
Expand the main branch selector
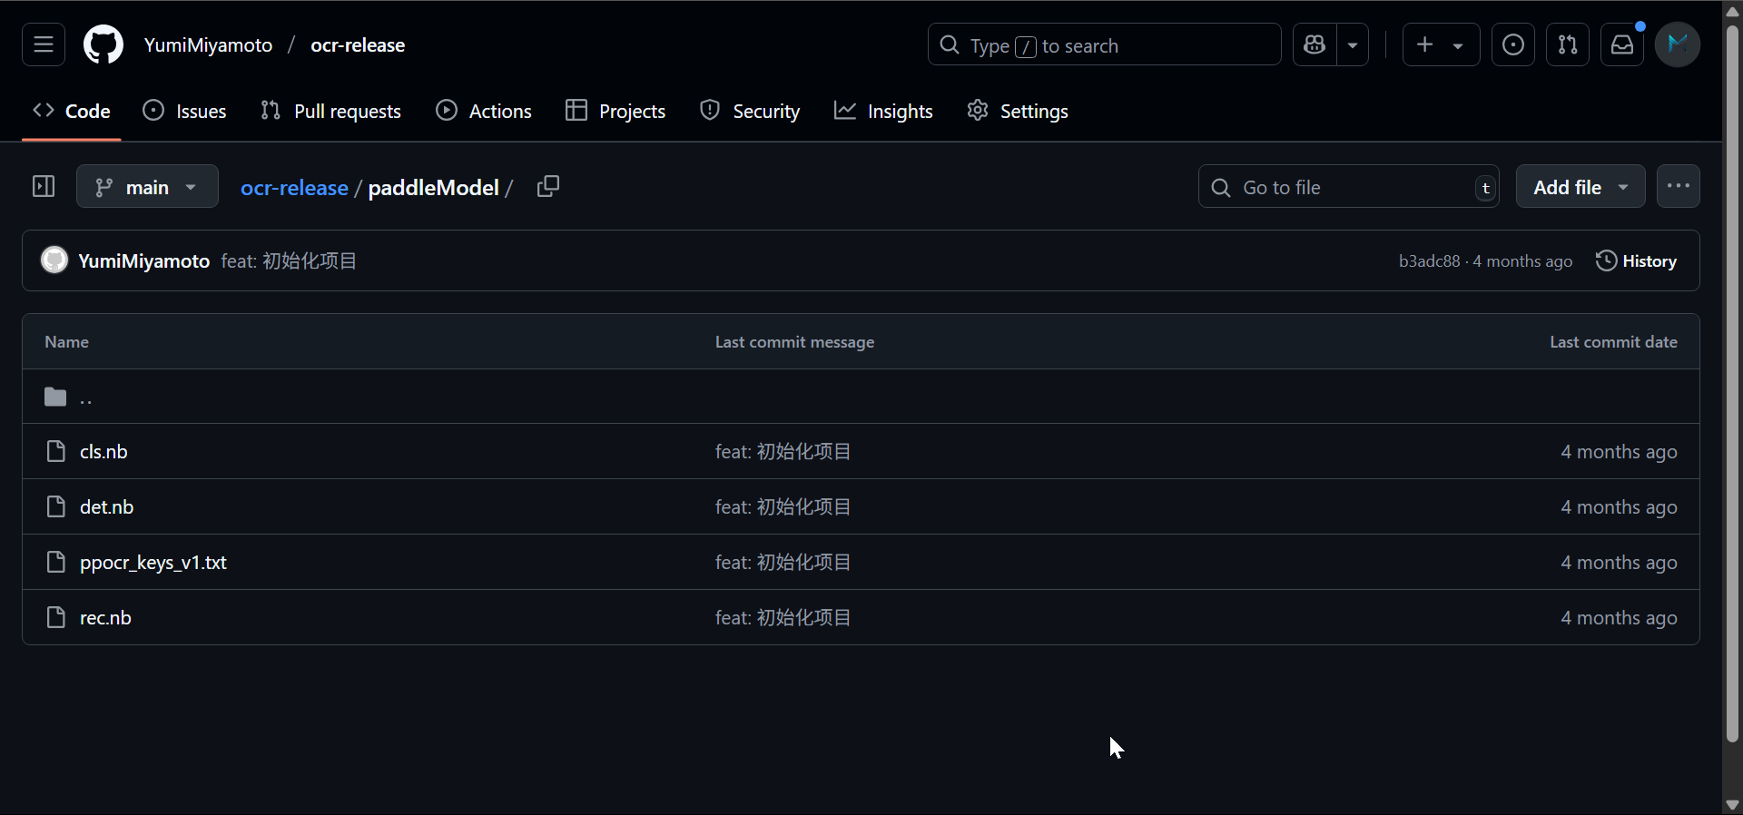[147, 187]
